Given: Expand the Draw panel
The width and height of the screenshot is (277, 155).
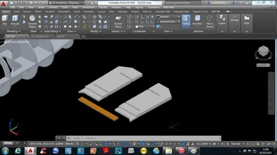Looking at the screenshot, I should pos(71,31).
